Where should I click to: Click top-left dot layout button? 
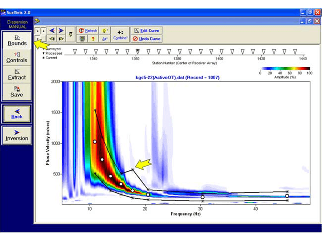tap(38, 31)
